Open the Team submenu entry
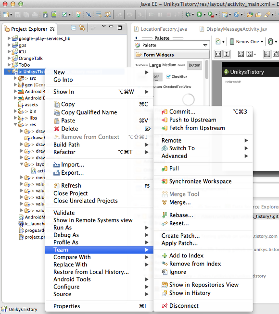Image resolution: width=279 pixels, height=314 pixels. pos(99,250)
